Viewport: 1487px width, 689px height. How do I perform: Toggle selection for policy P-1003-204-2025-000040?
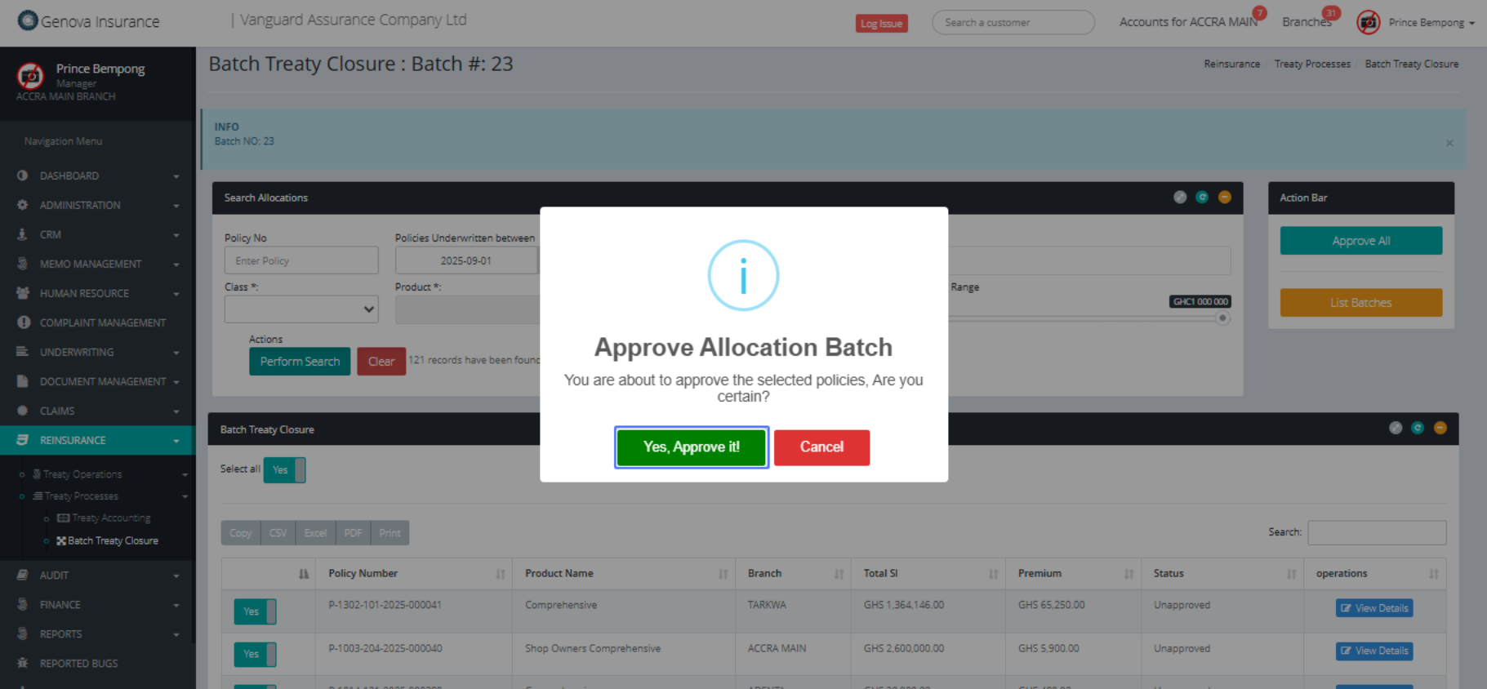tap(255, 654)
